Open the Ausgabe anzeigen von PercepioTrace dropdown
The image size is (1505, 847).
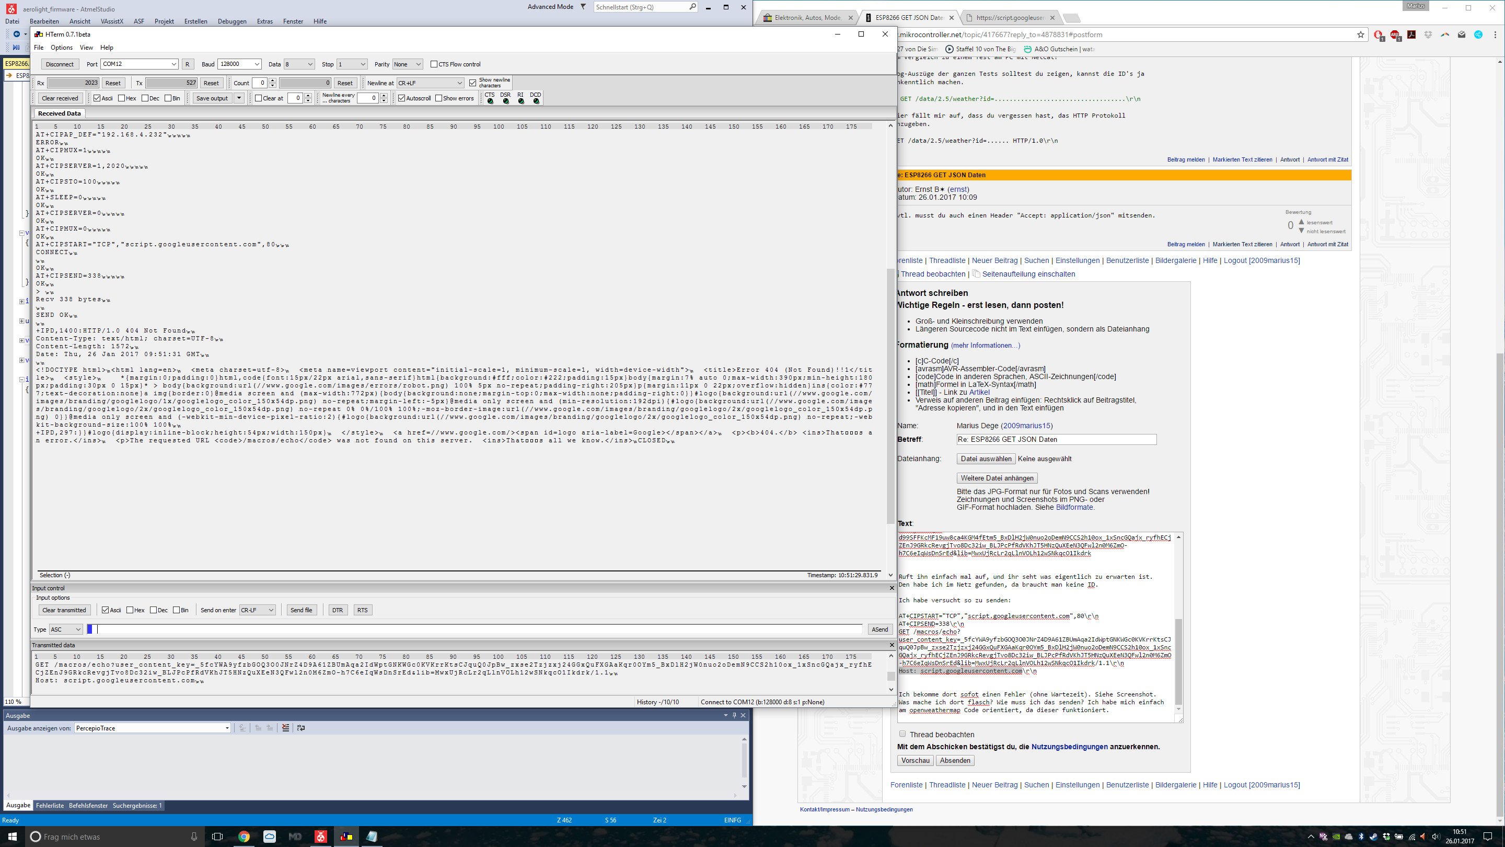(x=153, y=728)
